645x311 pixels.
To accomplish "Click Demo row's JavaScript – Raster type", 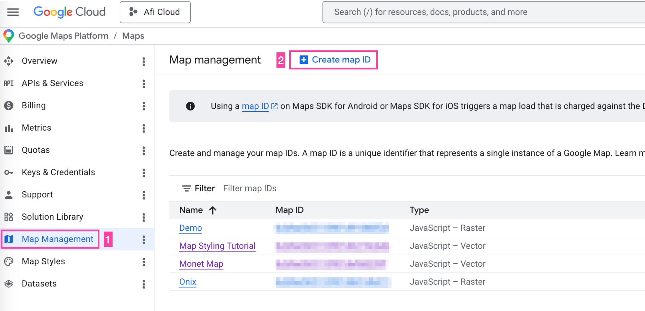I will tap(447, 228).
